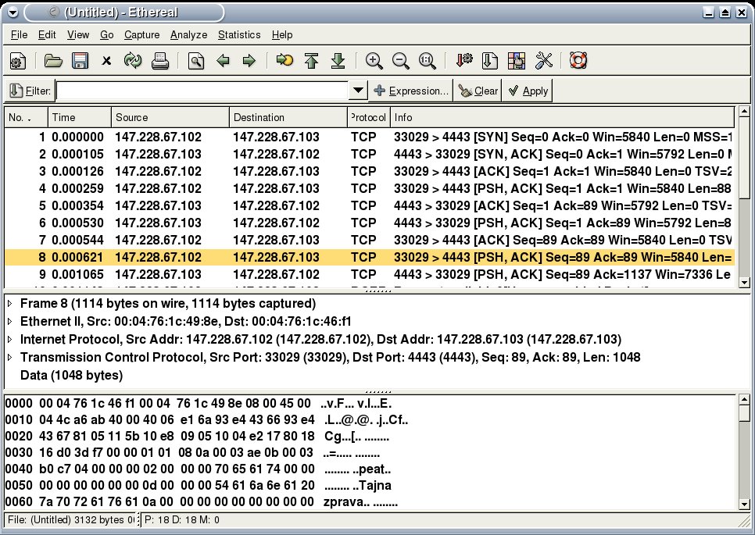Apply the display filter
This screenshot has height=535, width=755.
click(528, 91)
